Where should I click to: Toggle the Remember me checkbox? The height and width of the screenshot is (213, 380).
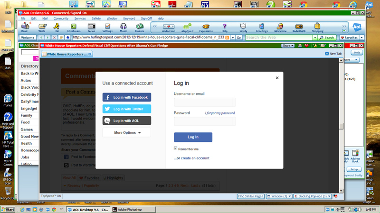(175, 148)
